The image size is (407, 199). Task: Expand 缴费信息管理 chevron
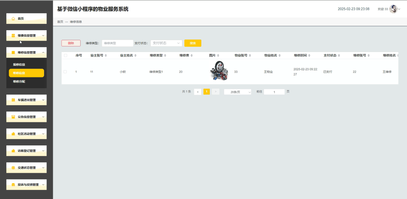coord(43,35)
